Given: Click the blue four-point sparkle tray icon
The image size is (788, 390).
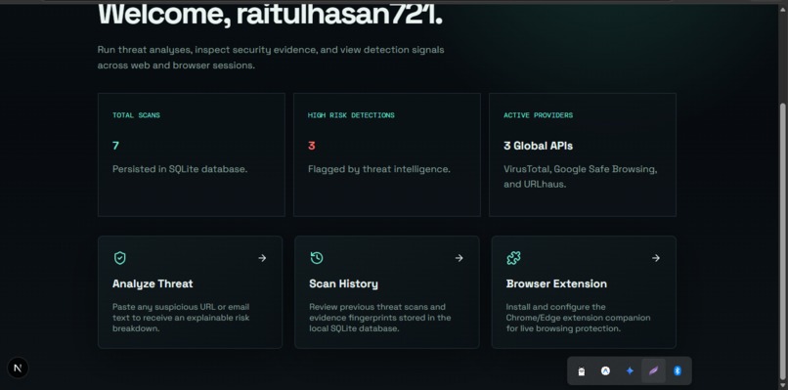Looking at the screenshot, I should [630, 370].
